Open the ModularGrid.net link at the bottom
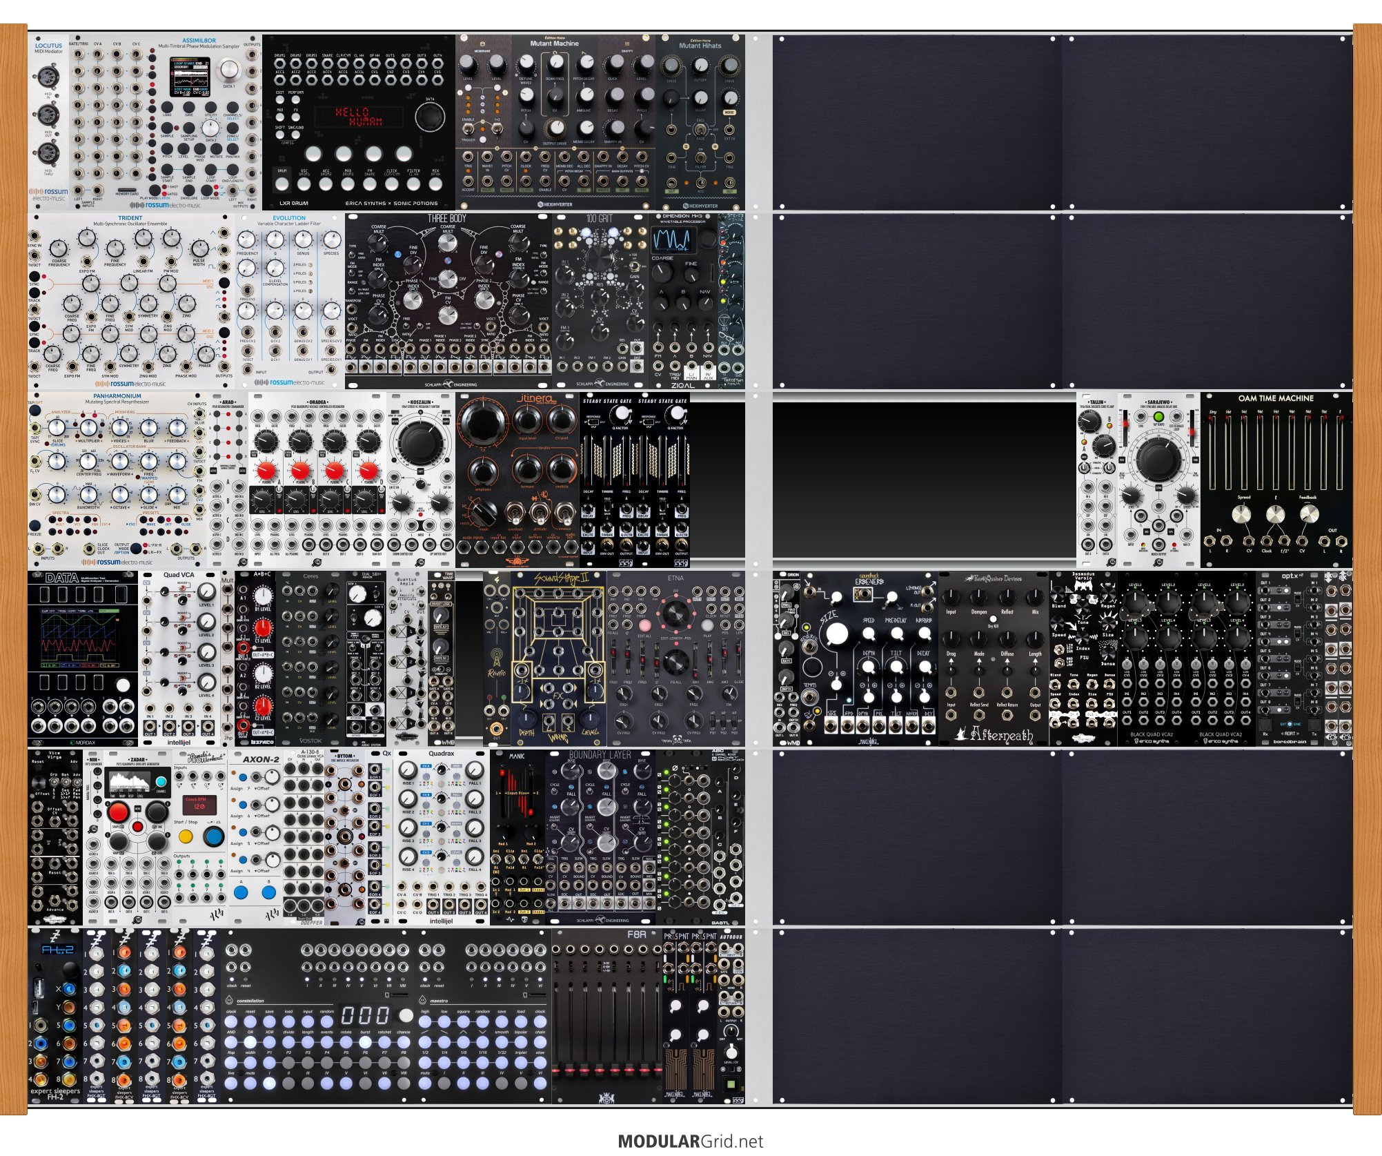 tap(690, 1141)
